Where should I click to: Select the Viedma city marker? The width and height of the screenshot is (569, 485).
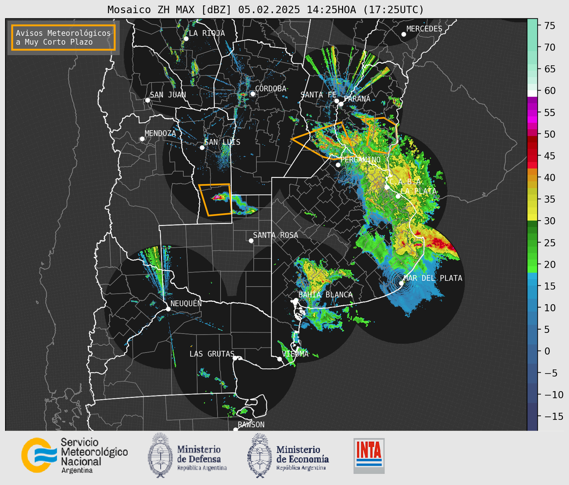click(x=279, y=359)
